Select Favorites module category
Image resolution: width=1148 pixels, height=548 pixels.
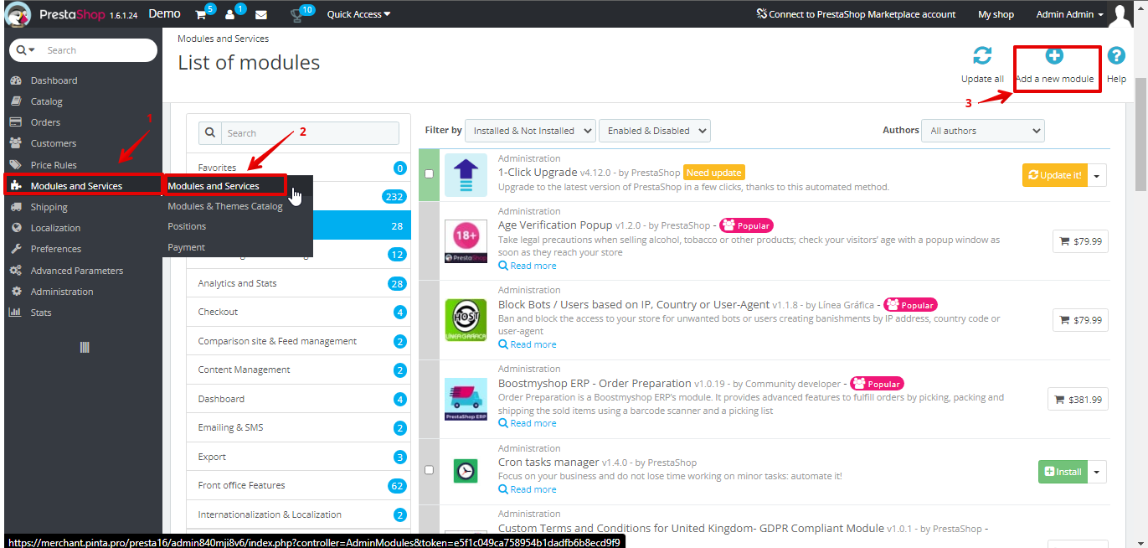coord(298,168)
